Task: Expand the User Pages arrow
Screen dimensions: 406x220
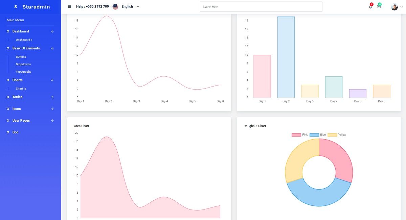Action: (x=52, y=121)
